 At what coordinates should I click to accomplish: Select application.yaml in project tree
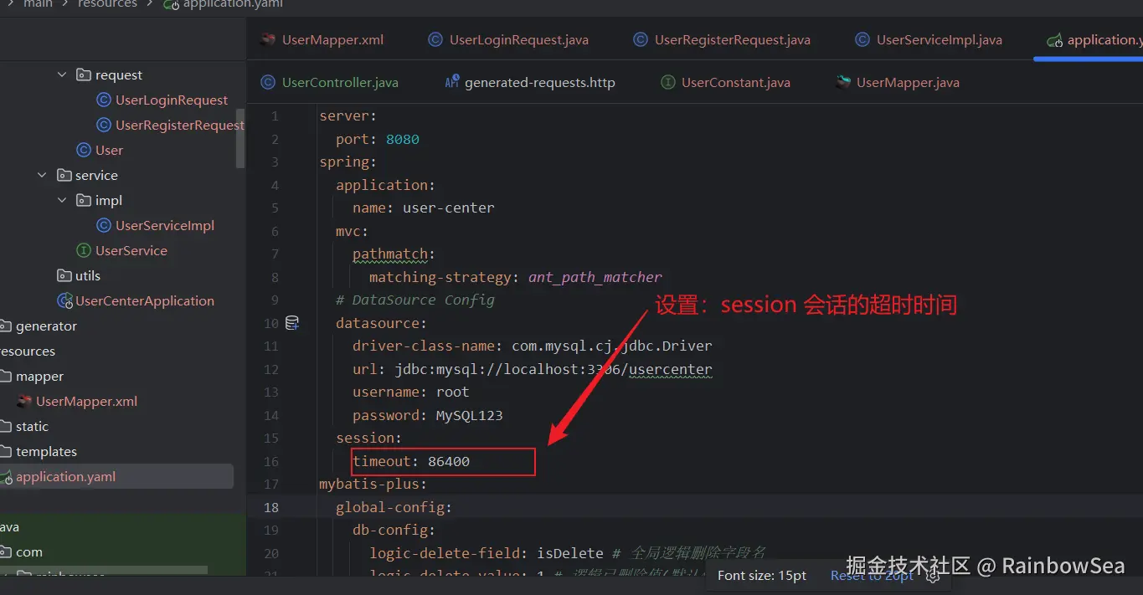click(x=65, y=476)
